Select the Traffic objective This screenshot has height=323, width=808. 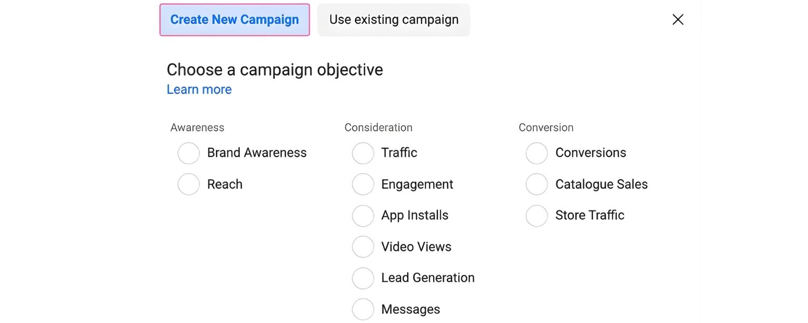coord(363,153)
